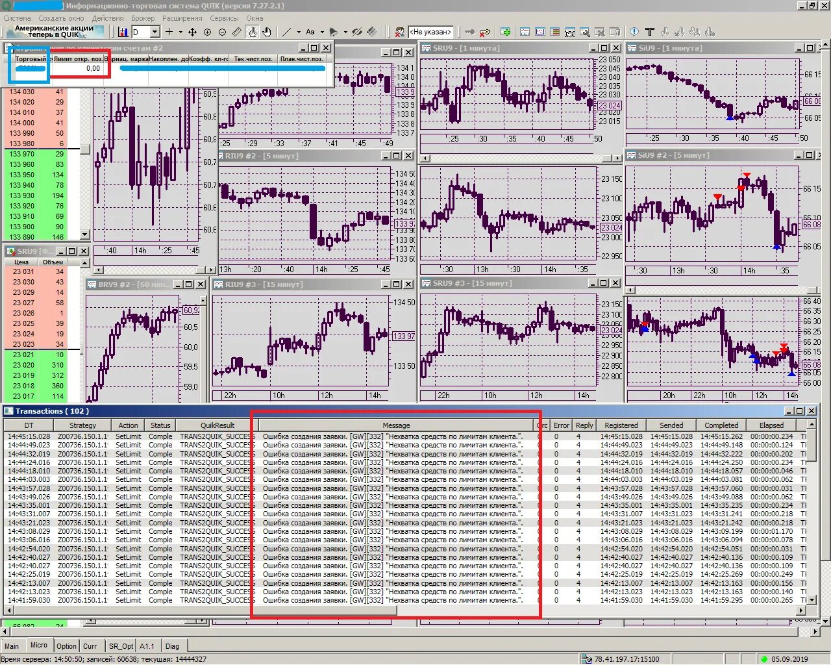Click the colored table rows icon

pos(555,32)
